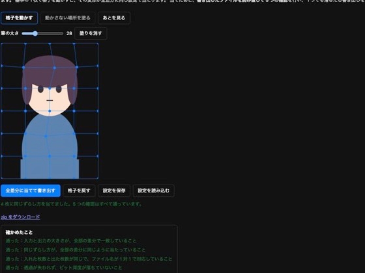Select the 格子を動かす mode tab
The height and width of the screenshot is (273, 365).
click(19, 18)
